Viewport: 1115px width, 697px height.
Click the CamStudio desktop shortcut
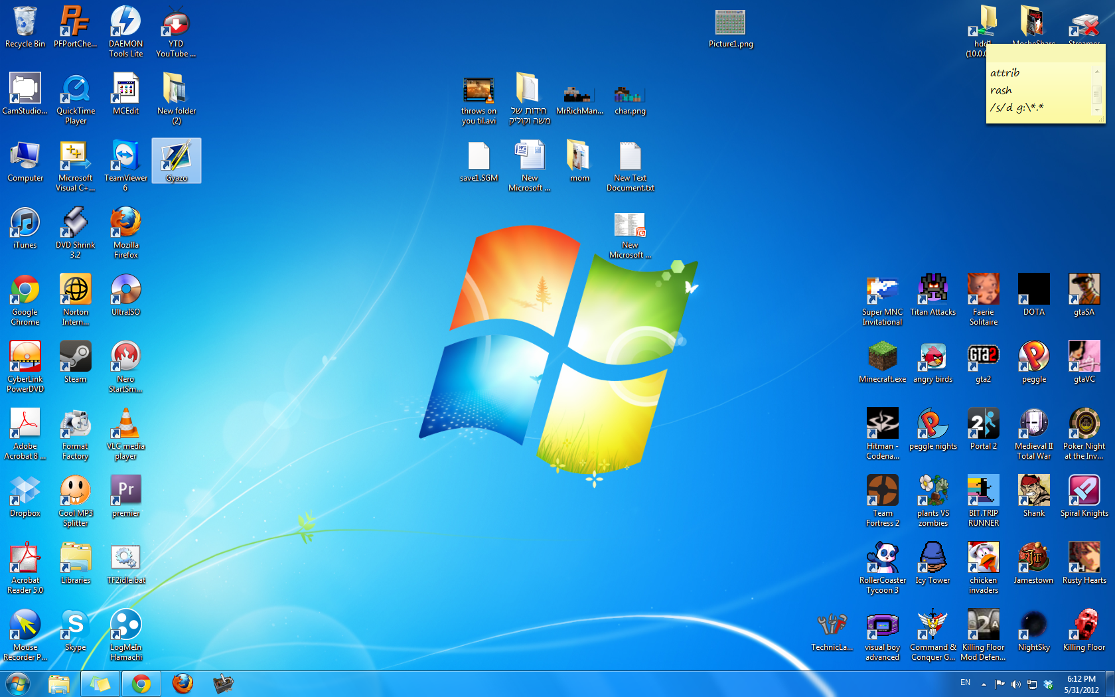(25, 94)
